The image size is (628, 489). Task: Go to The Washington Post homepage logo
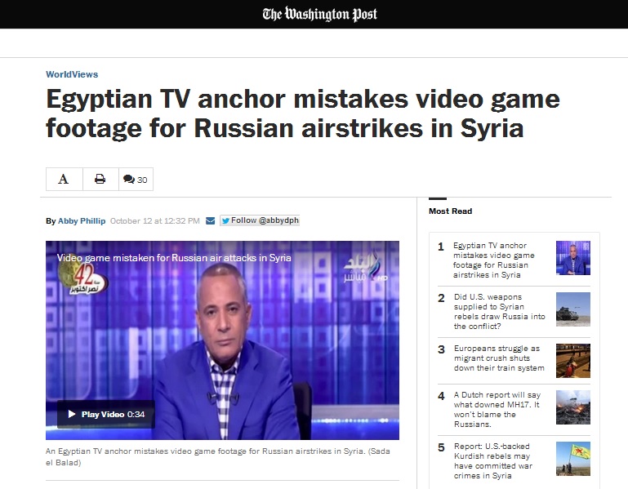point(319,14)
